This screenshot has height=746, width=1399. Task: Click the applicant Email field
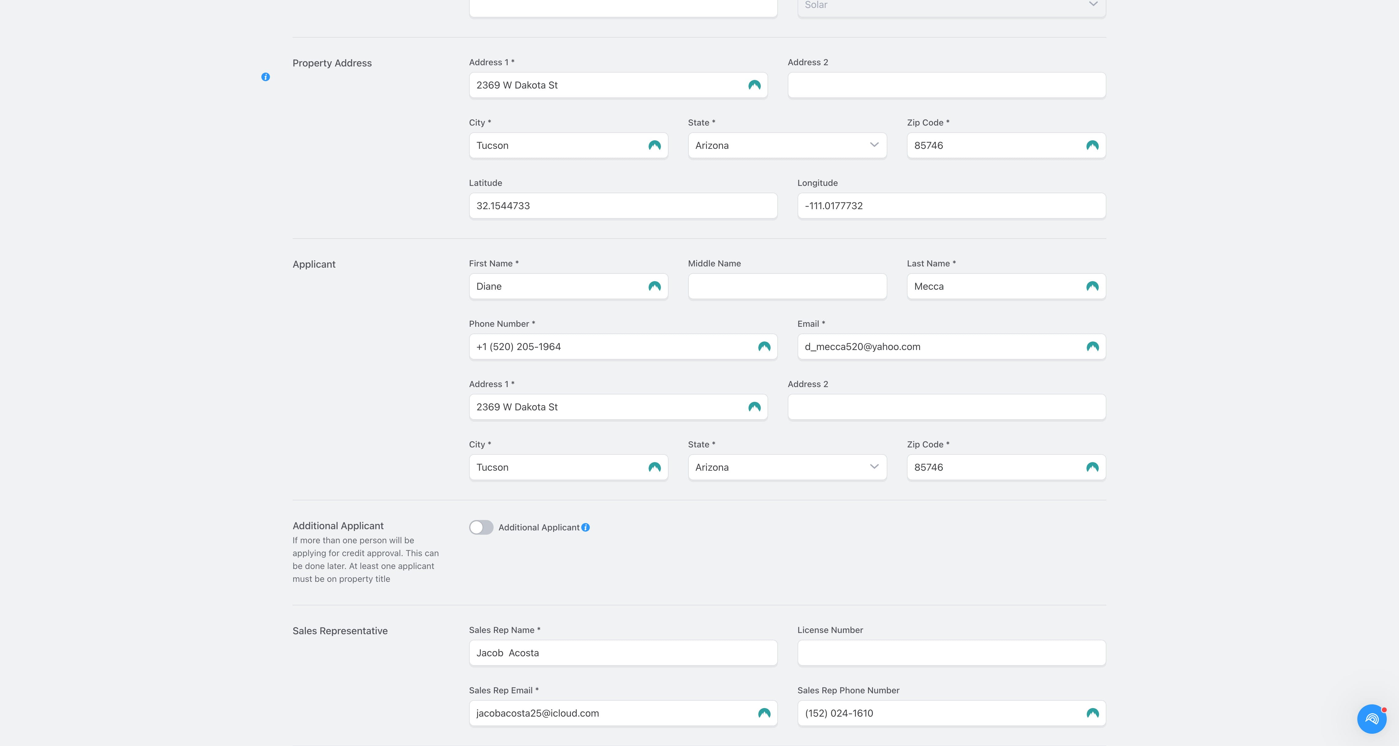951,346
